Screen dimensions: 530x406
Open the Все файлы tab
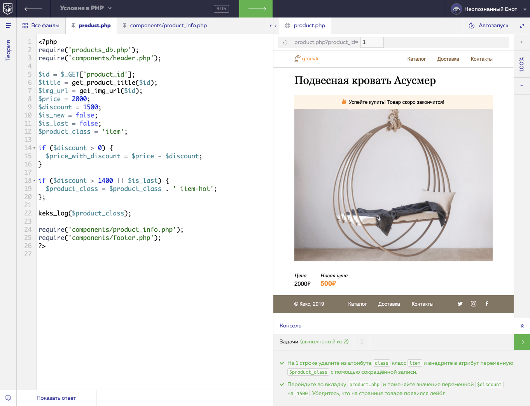(41, 26)
